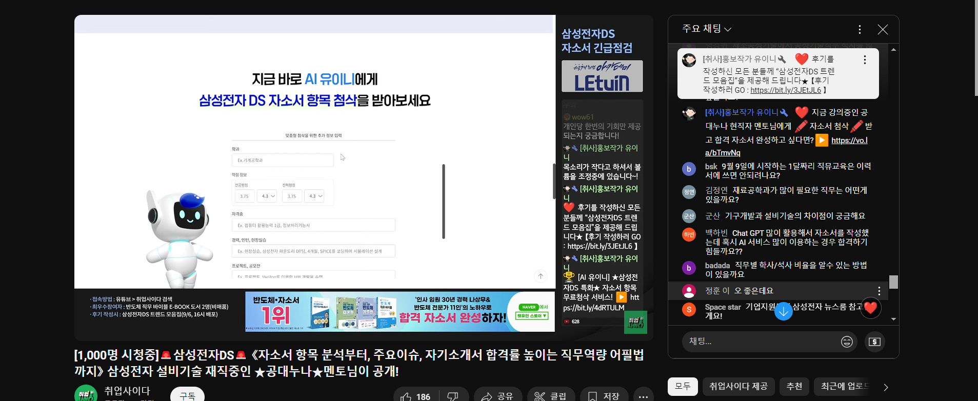Open emoji picker in chat input
Image resolution: width=978 pixels, height=401 pixels.
pyautogui.click(x=847, y=342)
